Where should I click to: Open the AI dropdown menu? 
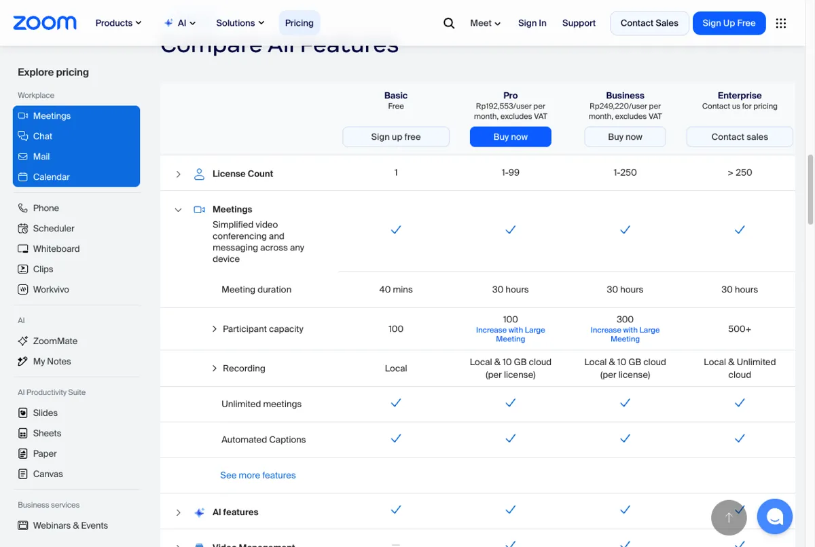(x=180, y=23)
